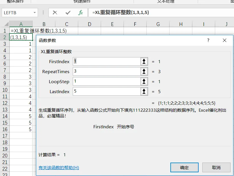Select row 17 header
Viewport: 234px width, 176px height.
(x=5, y=136)
